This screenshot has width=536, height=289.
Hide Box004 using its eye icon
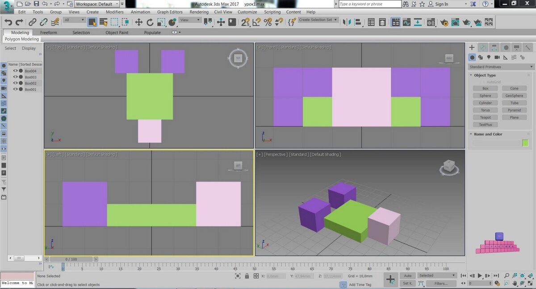tap(15, 71)
